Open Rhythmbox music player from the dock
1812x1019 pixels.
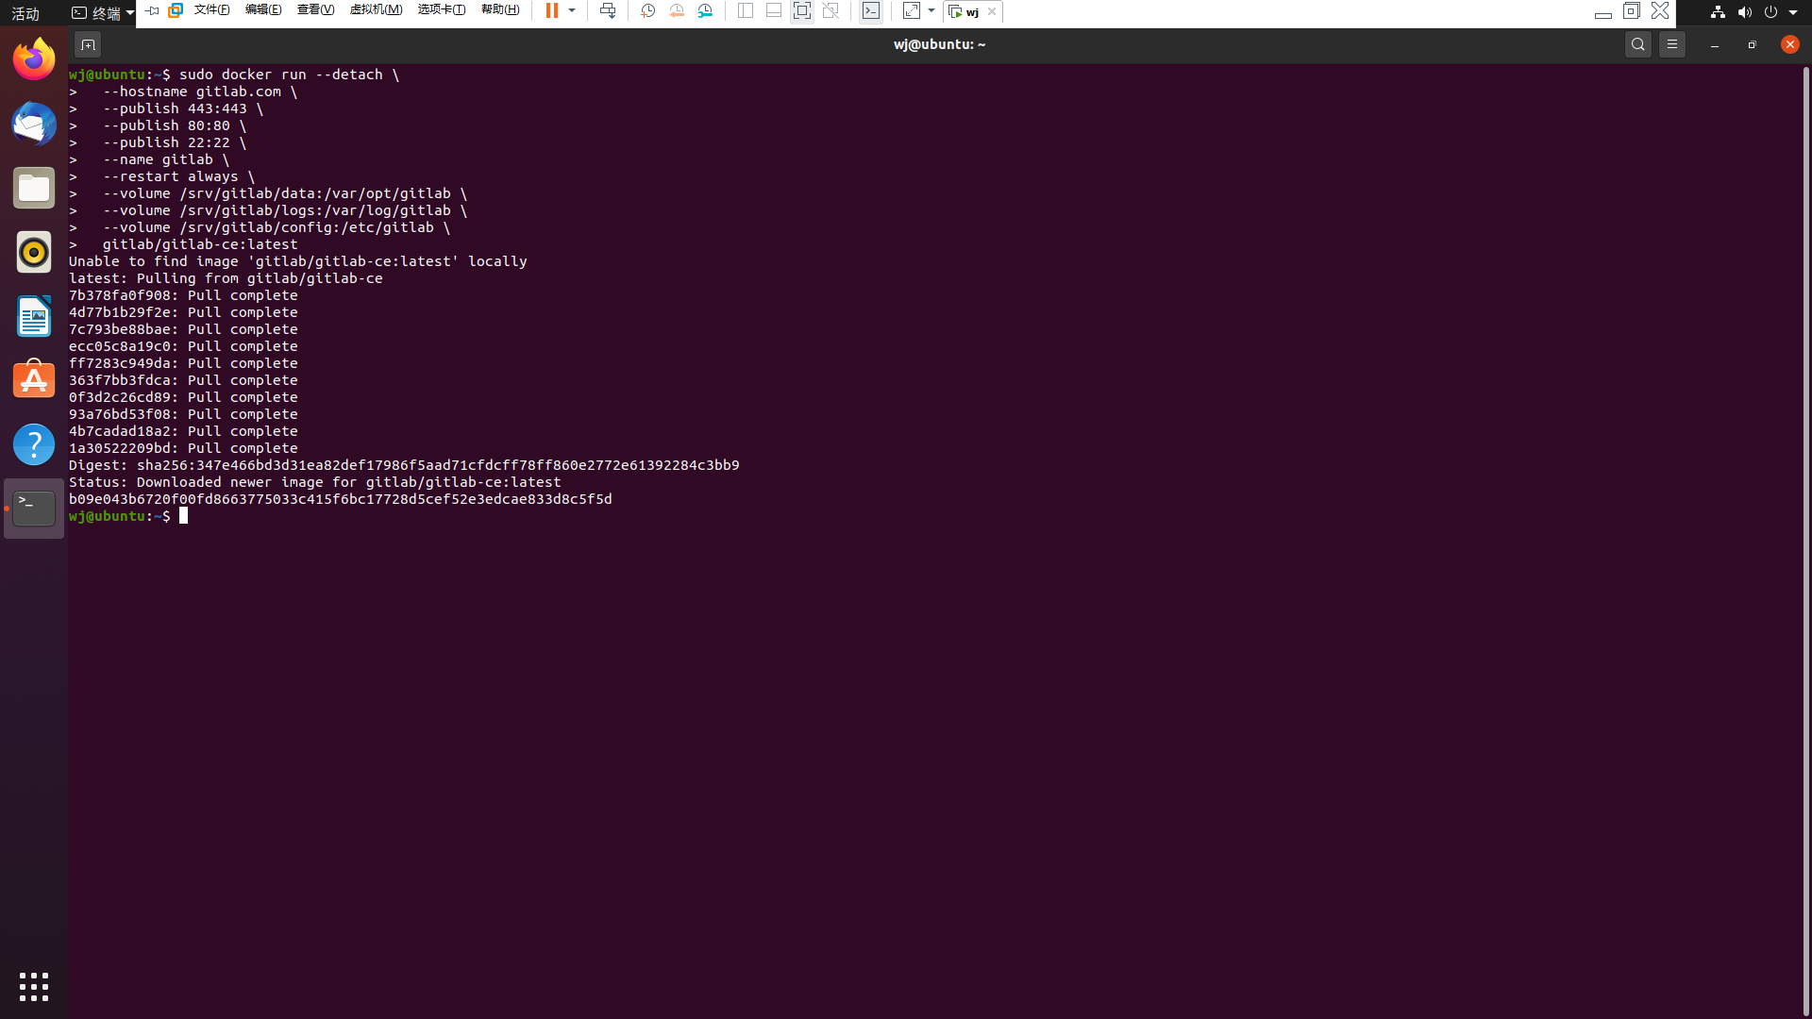tap(34, 252)
